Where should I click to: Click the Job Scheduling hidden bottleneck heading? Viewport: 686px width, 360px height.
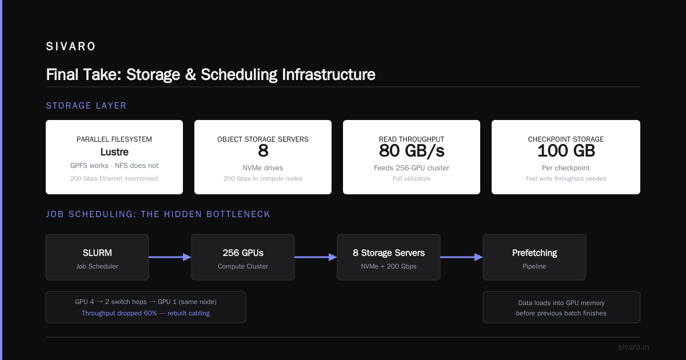(158, 214)
